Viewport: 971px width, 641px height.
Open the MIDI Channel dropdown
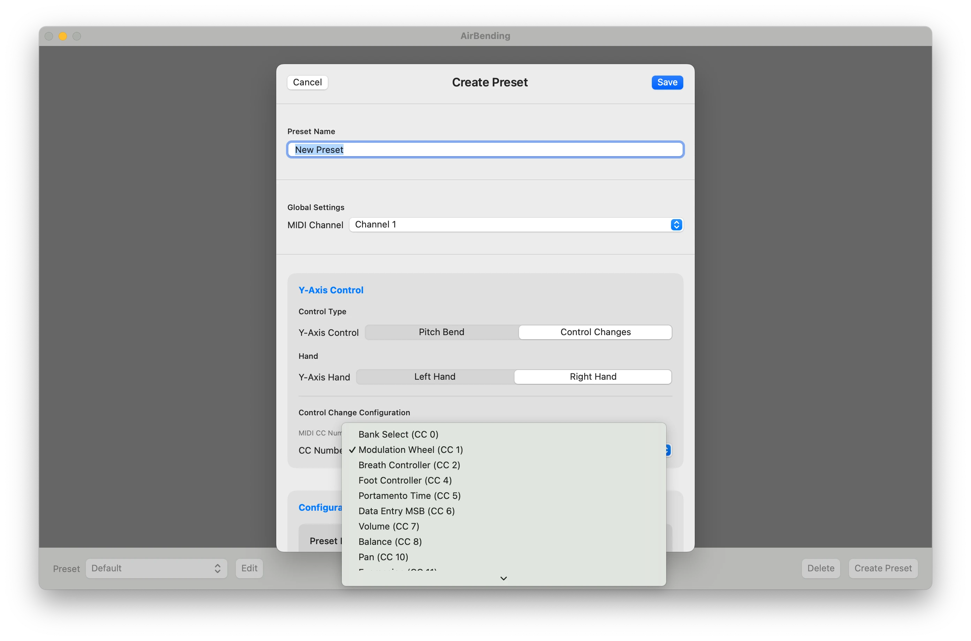tap(516, 224)
